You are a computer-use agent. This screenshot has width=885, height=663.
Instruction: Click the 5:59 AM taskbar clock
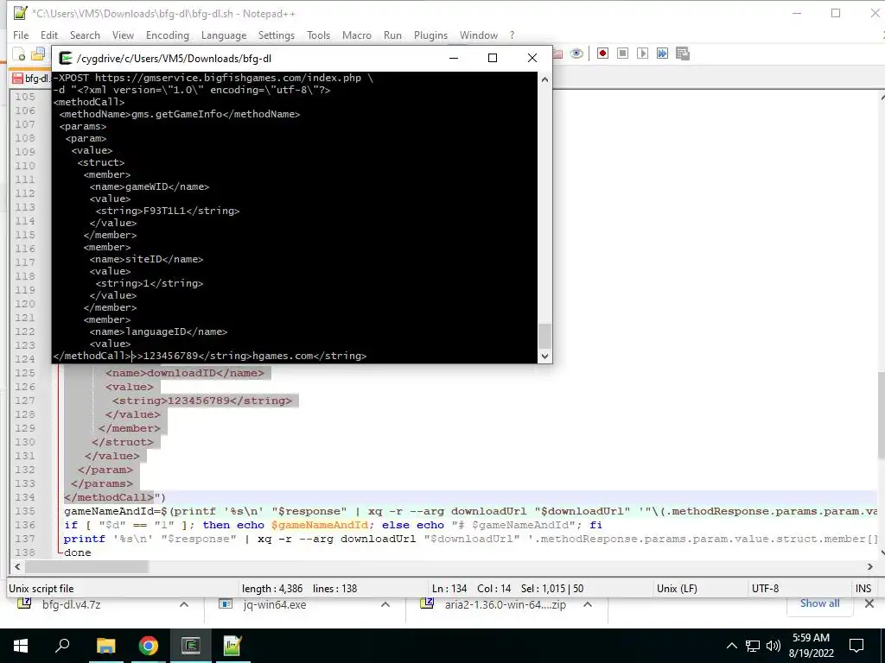pos(811,638)
